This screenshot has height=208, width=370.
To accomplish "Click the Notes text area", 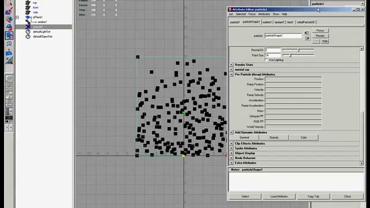I will click(297, 181).
